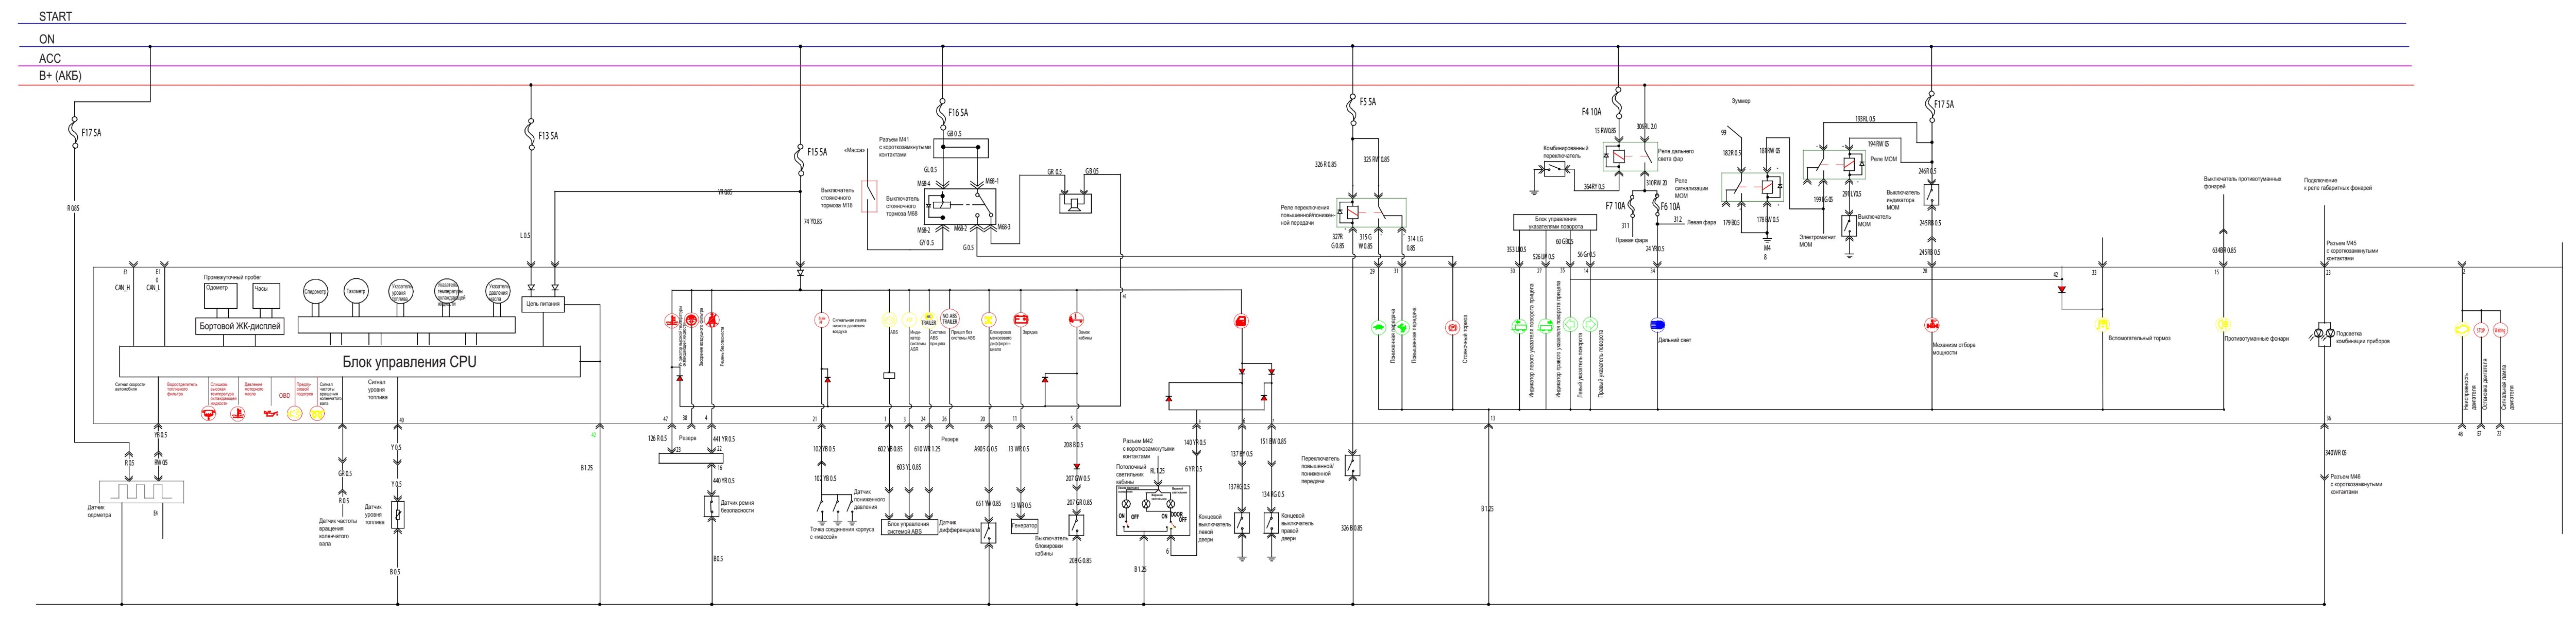This screenshot has width=2576, height=618.
Task: Click the red power take-off icon
Action: (1932, 326)
